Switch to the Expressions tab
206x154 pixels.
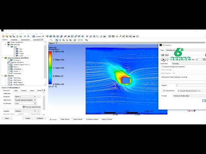click(x=25, y=40)
